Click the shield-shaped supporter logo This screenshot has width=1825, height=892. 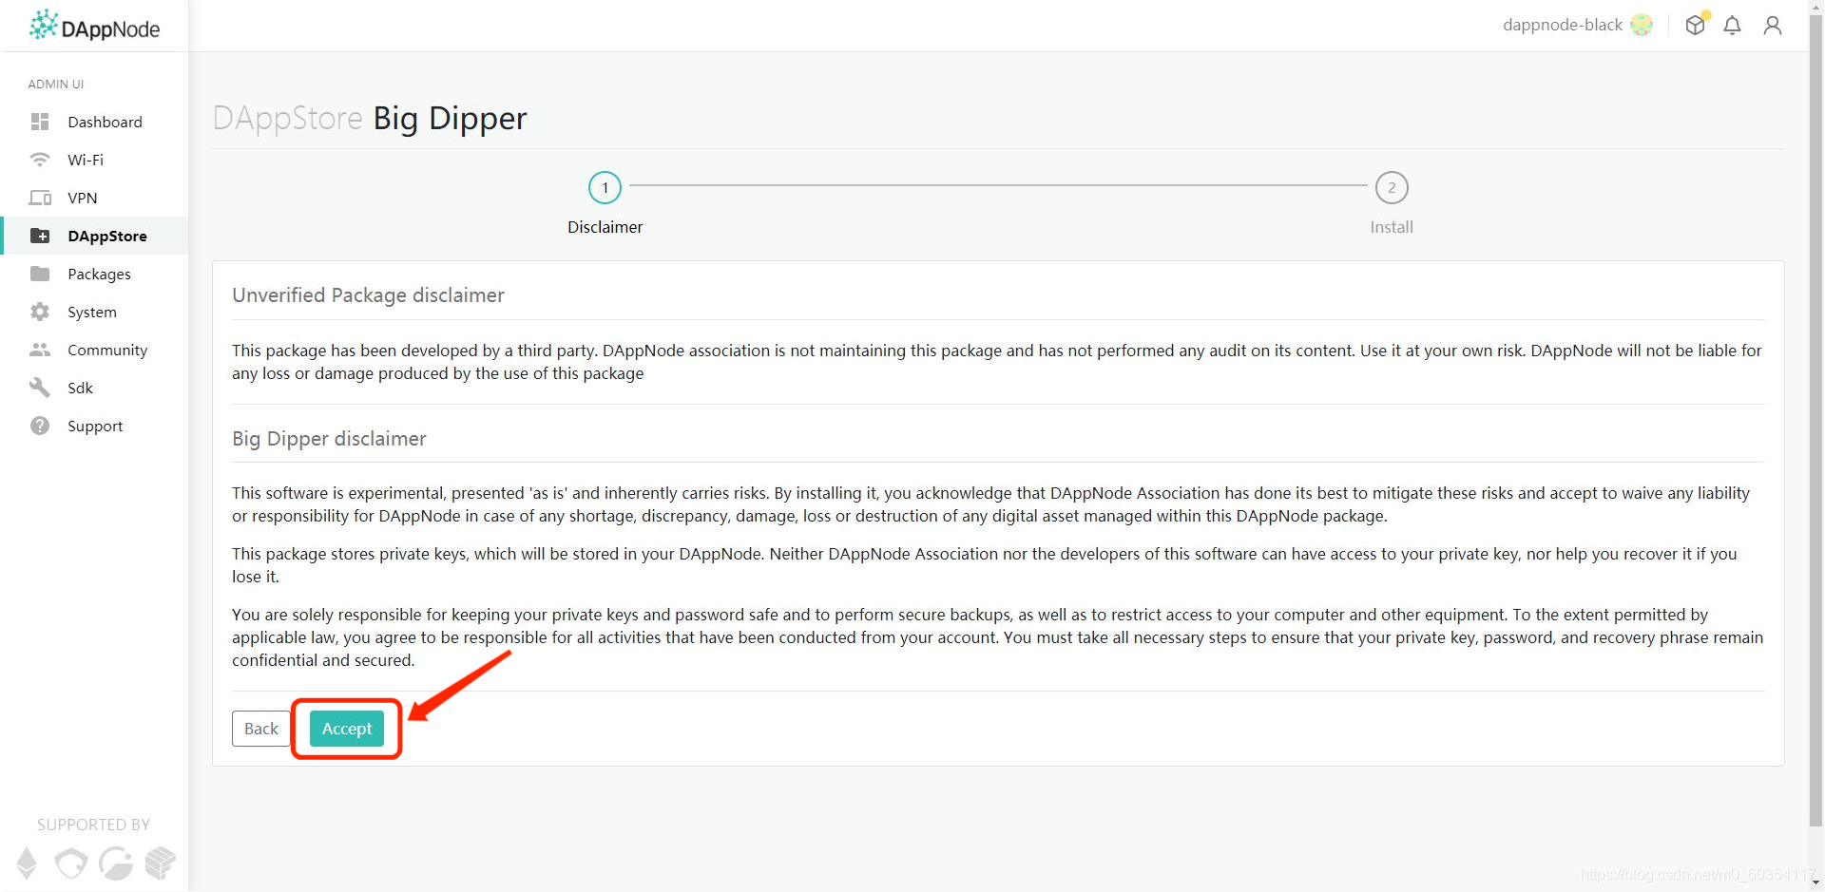71,864
